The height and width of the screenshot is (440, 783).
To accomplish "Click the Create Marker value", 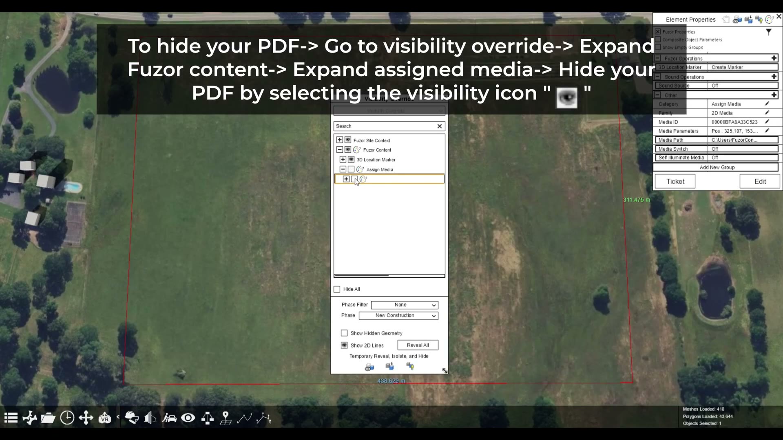I will [743, 67].
